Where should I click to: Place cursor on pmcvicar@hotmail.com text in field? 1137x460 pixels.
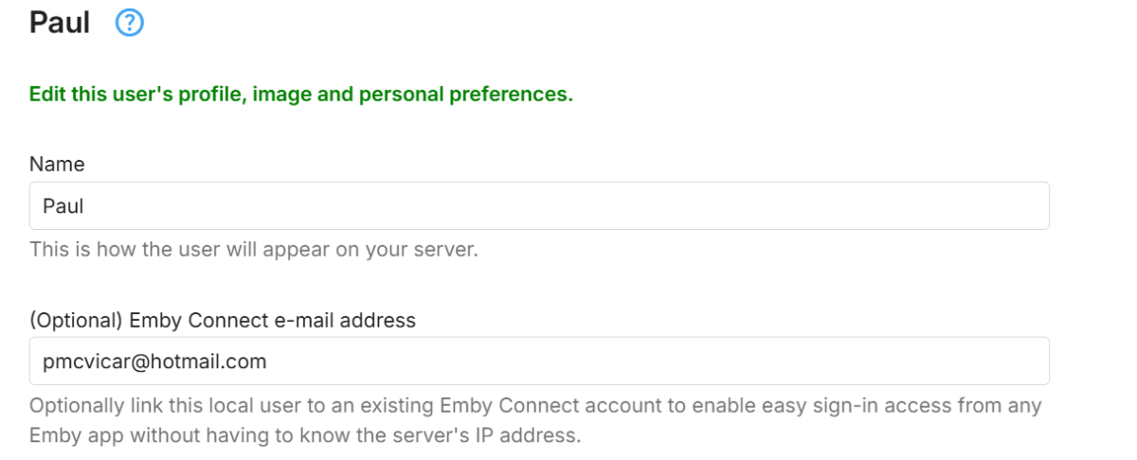pyautogui.click(x=155, y=361)
